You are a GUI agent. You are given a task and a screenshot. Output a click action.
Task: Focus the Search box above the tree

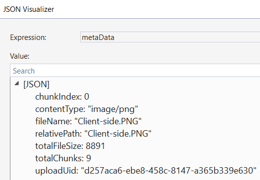(x=135, y=71)
